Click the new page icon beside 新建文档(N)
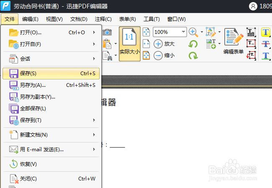272x188 pixels. (13, 135)
